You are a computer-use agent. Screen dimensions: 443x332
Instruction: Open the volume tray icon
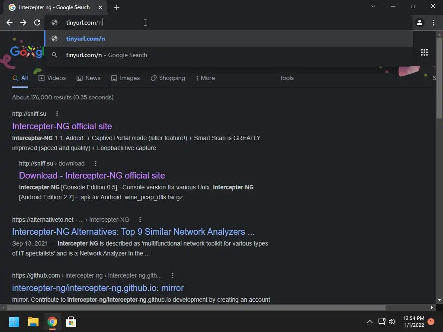(x=392, y=322)
